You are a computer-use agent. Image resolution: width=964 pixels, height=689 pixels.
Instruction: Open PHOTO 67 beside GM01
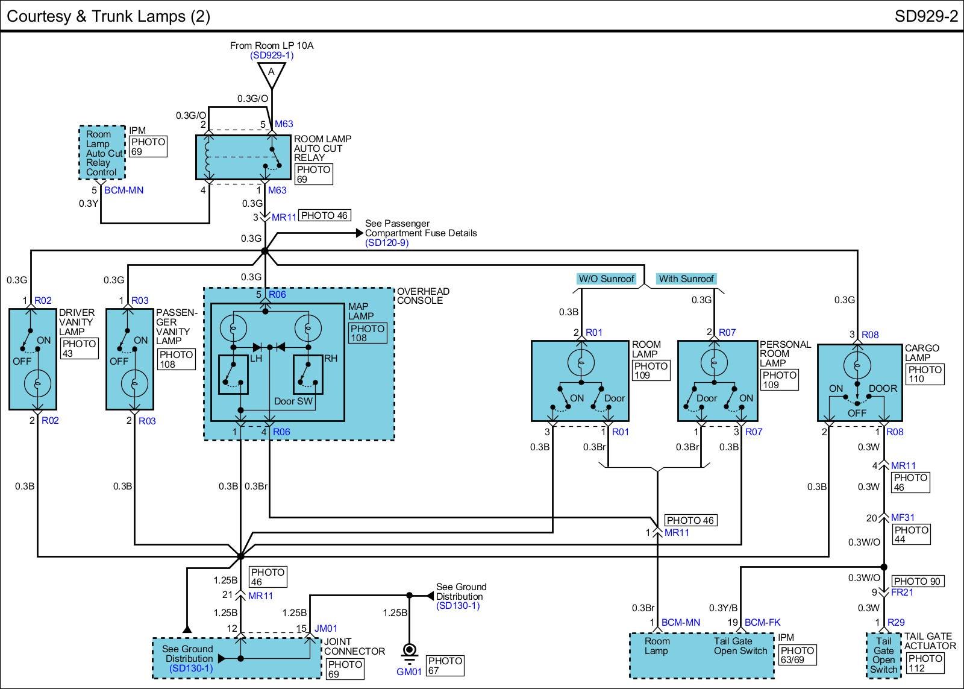click(445, 665)
